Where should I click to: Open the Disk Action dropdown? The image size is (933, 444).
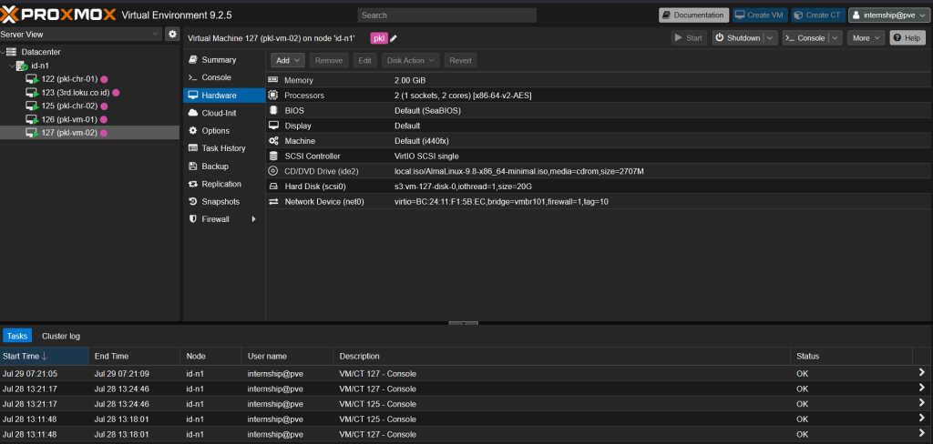[410, 60]
